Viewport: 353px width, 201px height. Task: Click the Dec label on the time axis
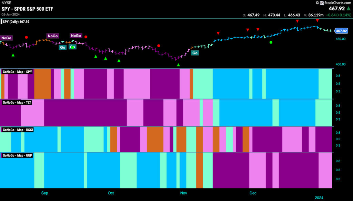pos(253,193)
